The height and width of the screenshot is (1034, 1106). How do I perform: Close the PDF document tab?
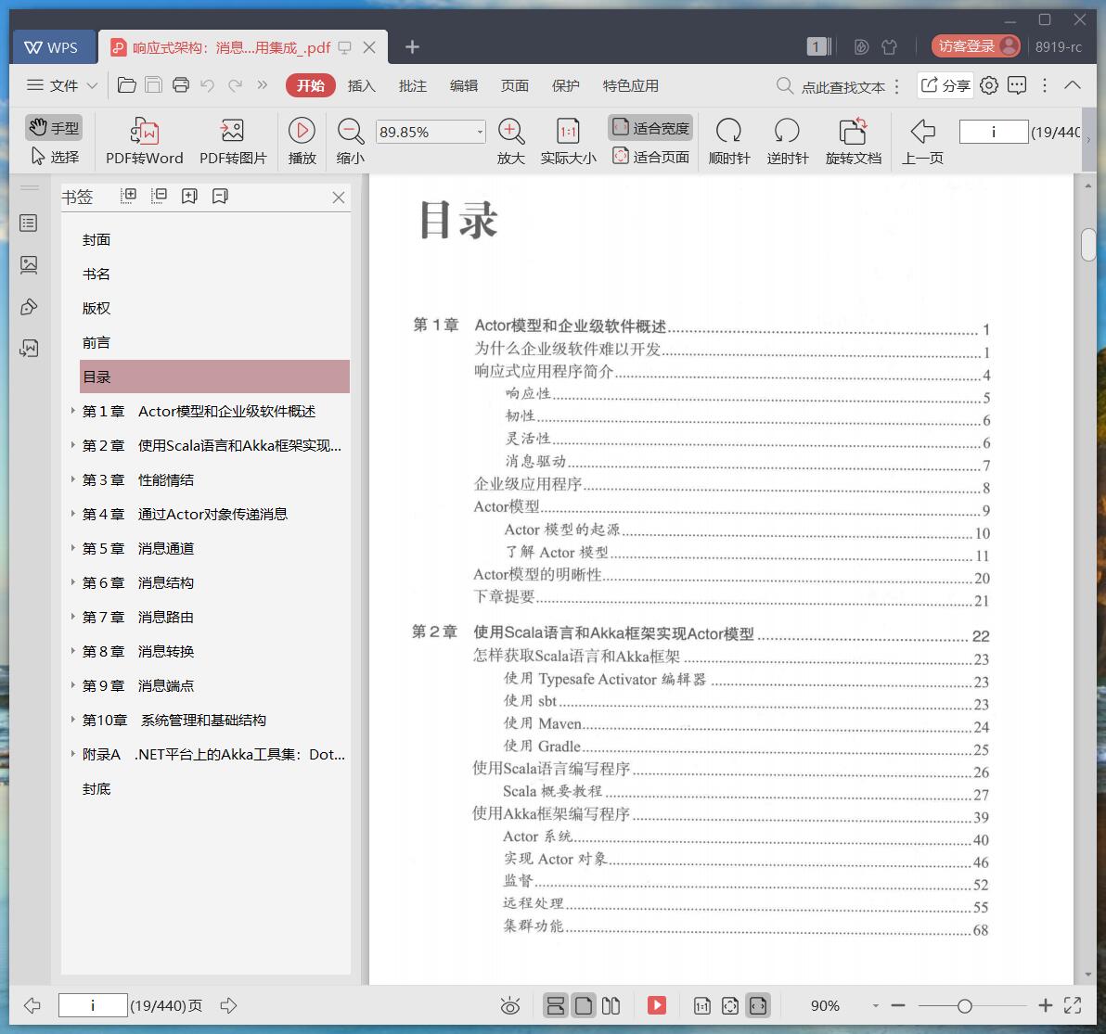point(369,47)
